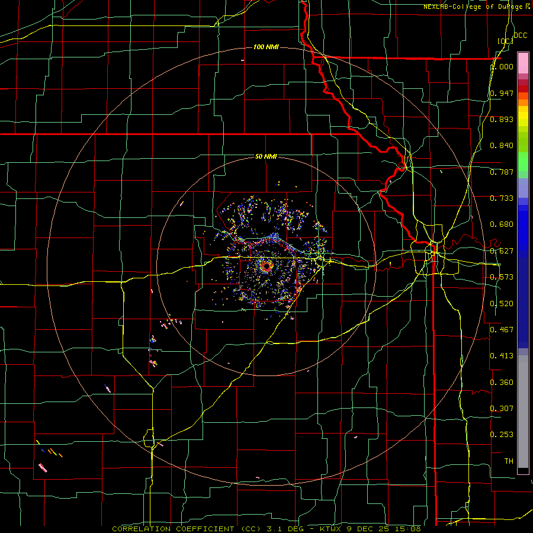Click the 0.360 color scale value
533x533 pixels.
pos(502,382)
